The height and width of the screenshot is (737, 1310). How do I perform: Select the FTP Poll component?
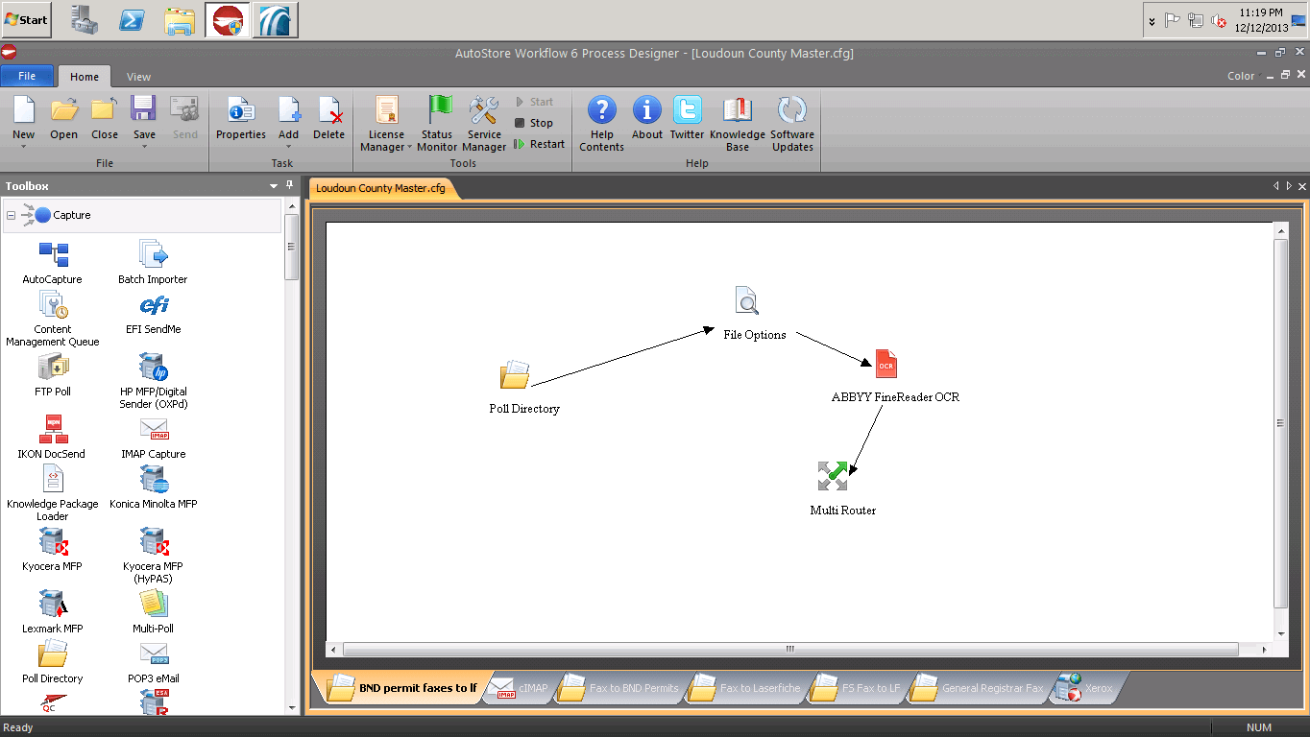pyautogui.click(x=53, y=375)
